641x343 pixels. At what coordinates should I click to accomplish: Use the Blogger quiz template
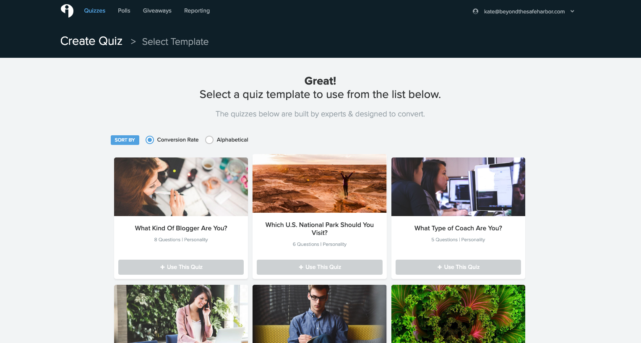pos(181,267)
